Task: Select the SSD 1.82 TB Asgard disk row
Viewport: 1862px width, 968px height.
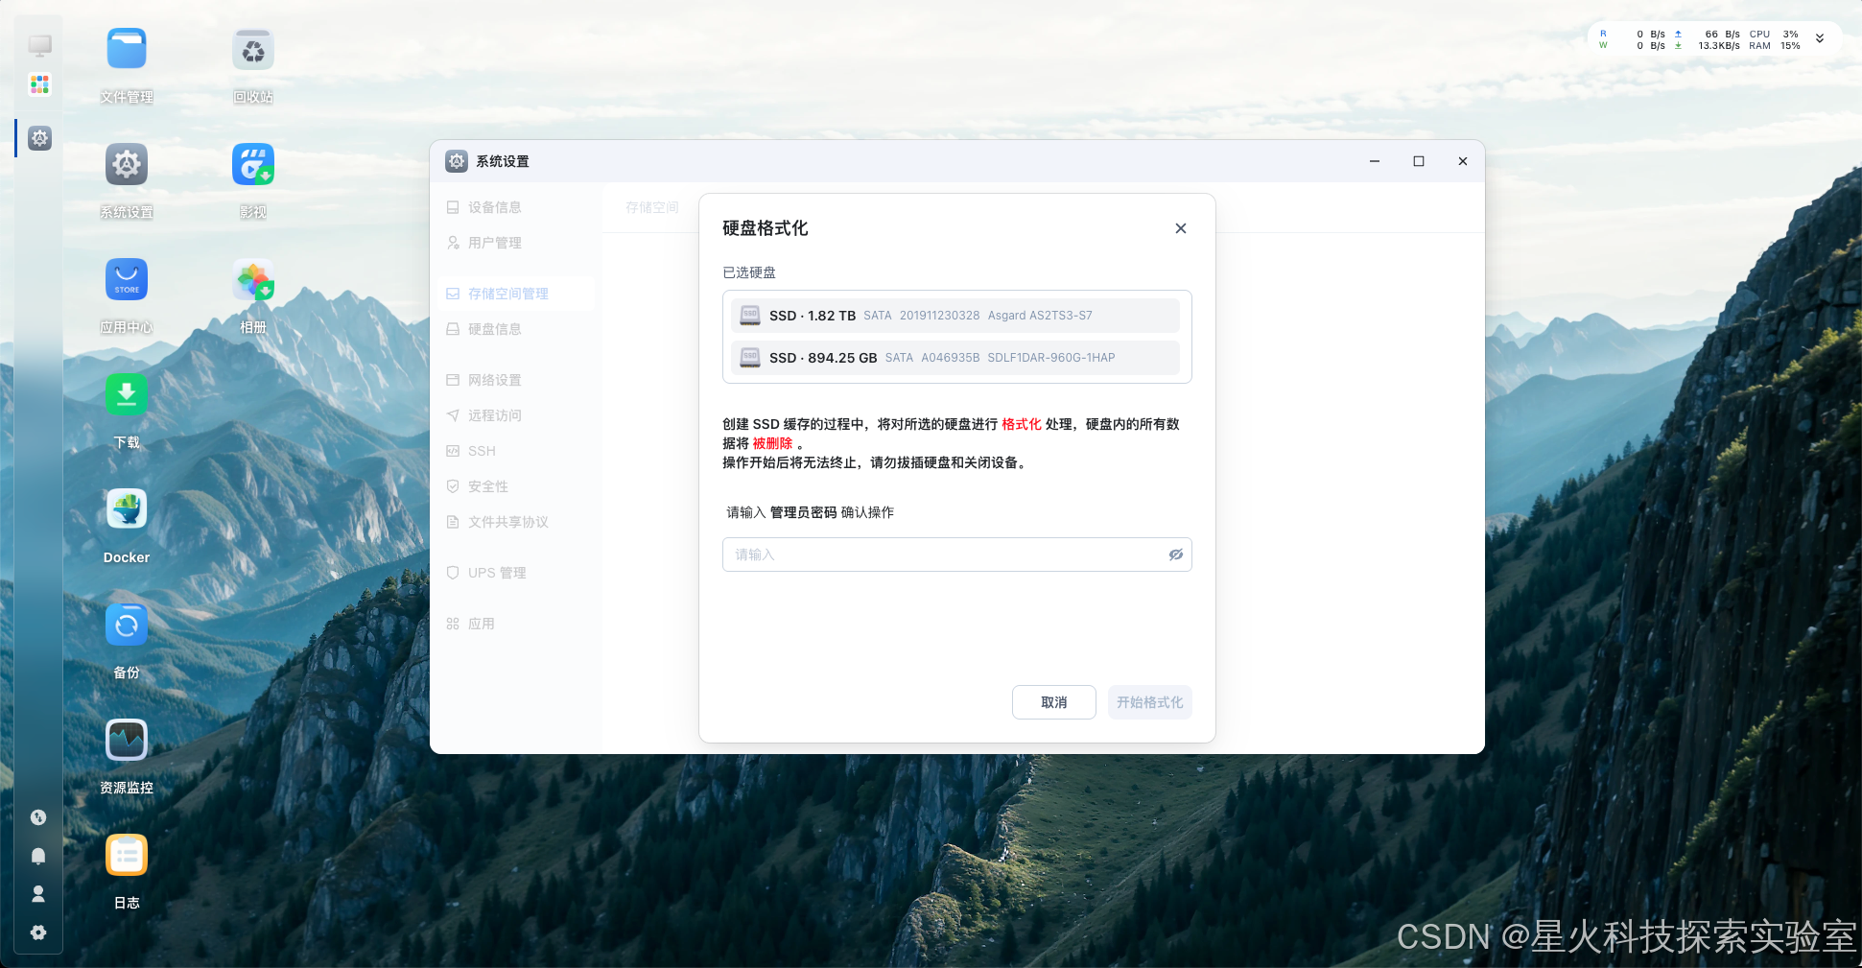Action: coord(955,316)
